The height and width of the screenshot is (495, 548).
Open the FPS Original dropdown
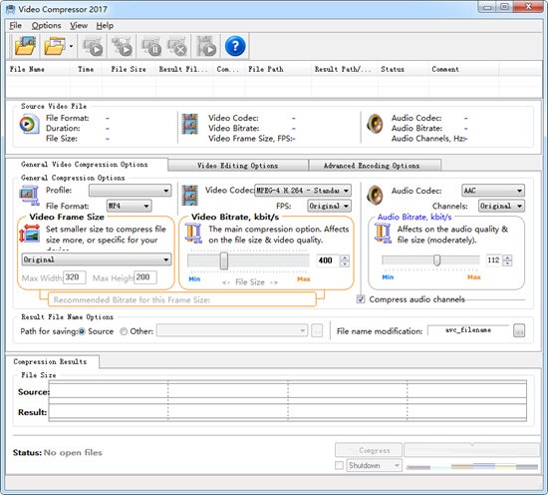click(329, 206)
